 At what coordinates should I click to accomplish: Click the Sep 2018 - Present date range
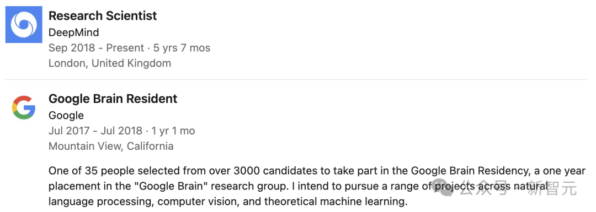click(96, 48)
